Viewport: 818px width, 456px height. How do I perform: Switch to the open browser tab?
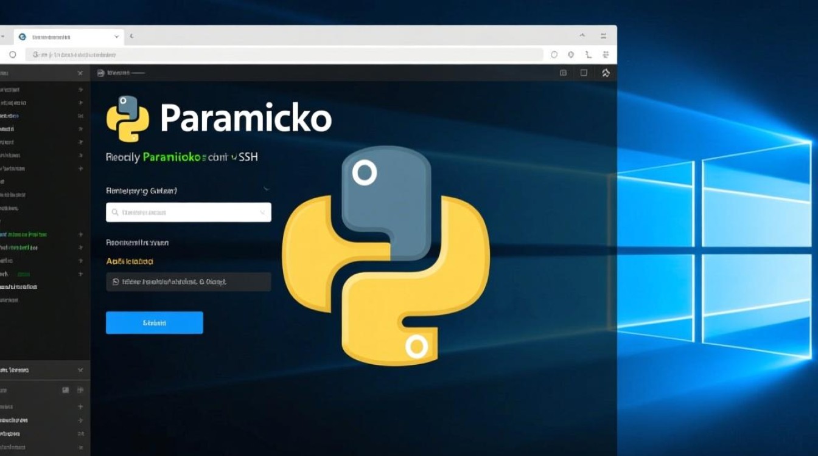[67, 36]
